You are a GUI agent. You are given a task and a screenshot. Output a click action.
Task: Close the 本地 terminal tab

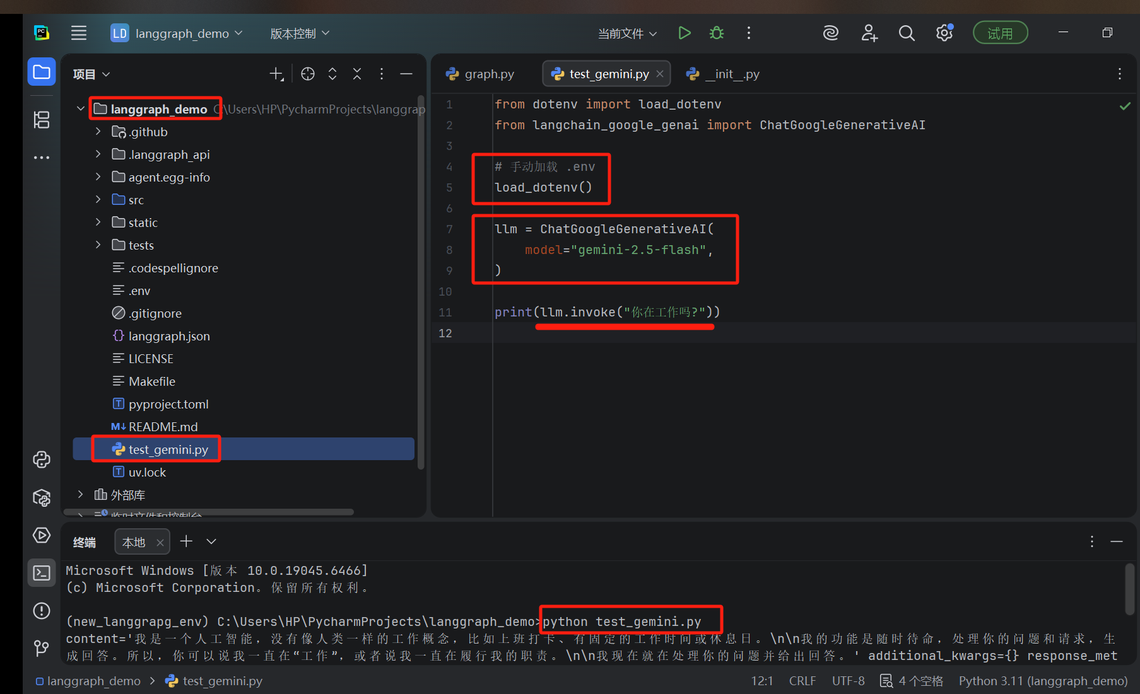coord(160,542)
